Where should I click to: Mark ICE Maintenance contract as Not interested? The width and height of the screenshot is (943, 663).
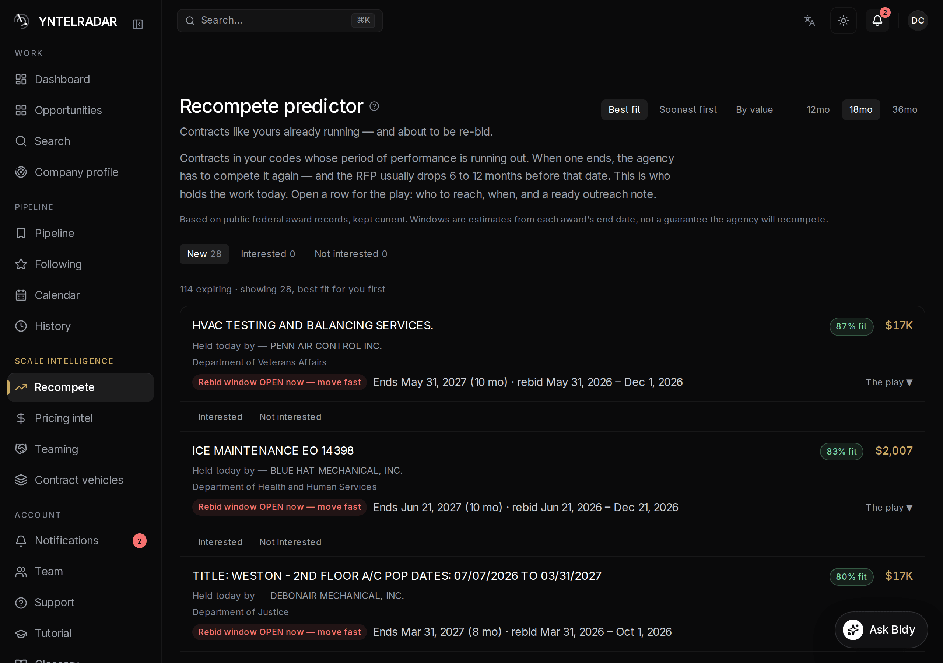(x=290, y=542)
